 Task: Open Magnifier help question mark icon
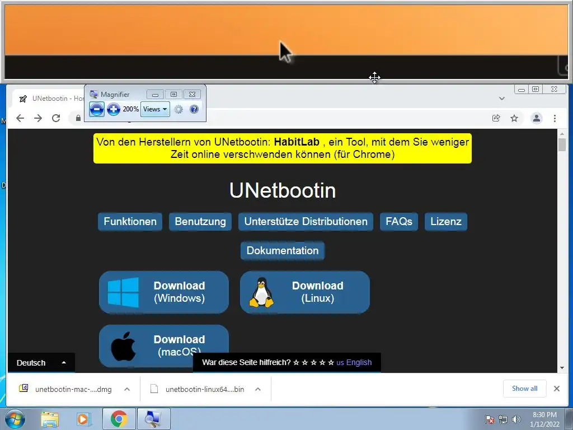194,109
